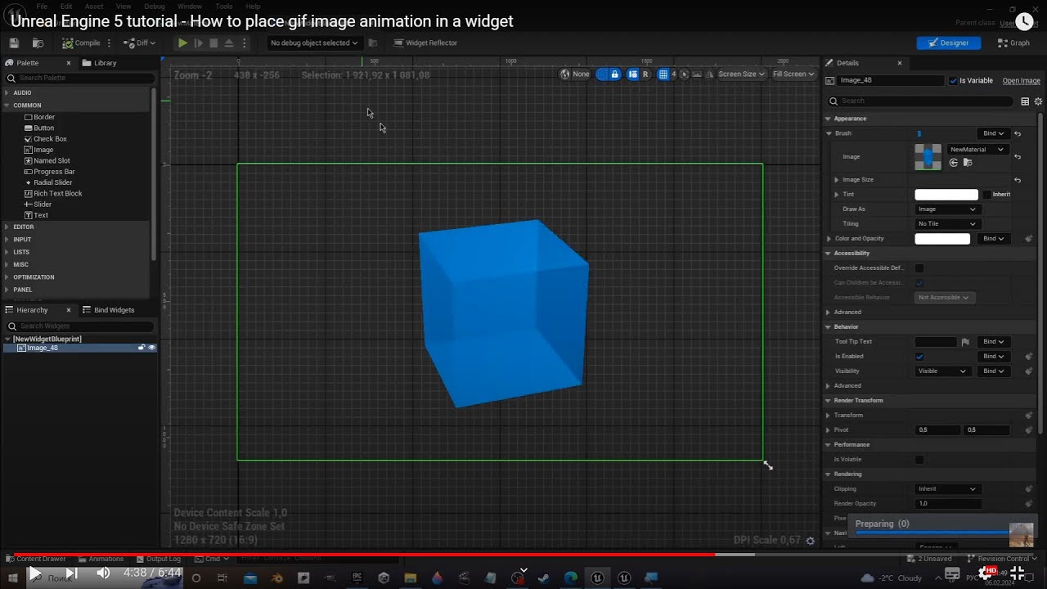Viewport: 1047px width, 589px height.
Task: Click the Search Palette field
Action: pyautogui.click(x=79, y=78)
